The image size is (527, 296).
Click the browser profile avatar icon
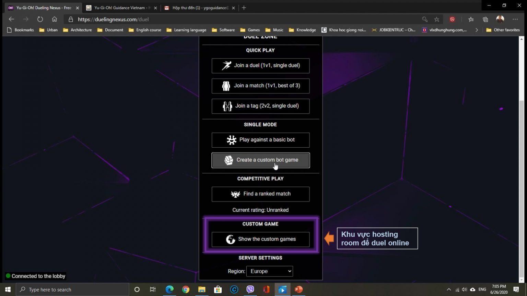click(500, 19)
